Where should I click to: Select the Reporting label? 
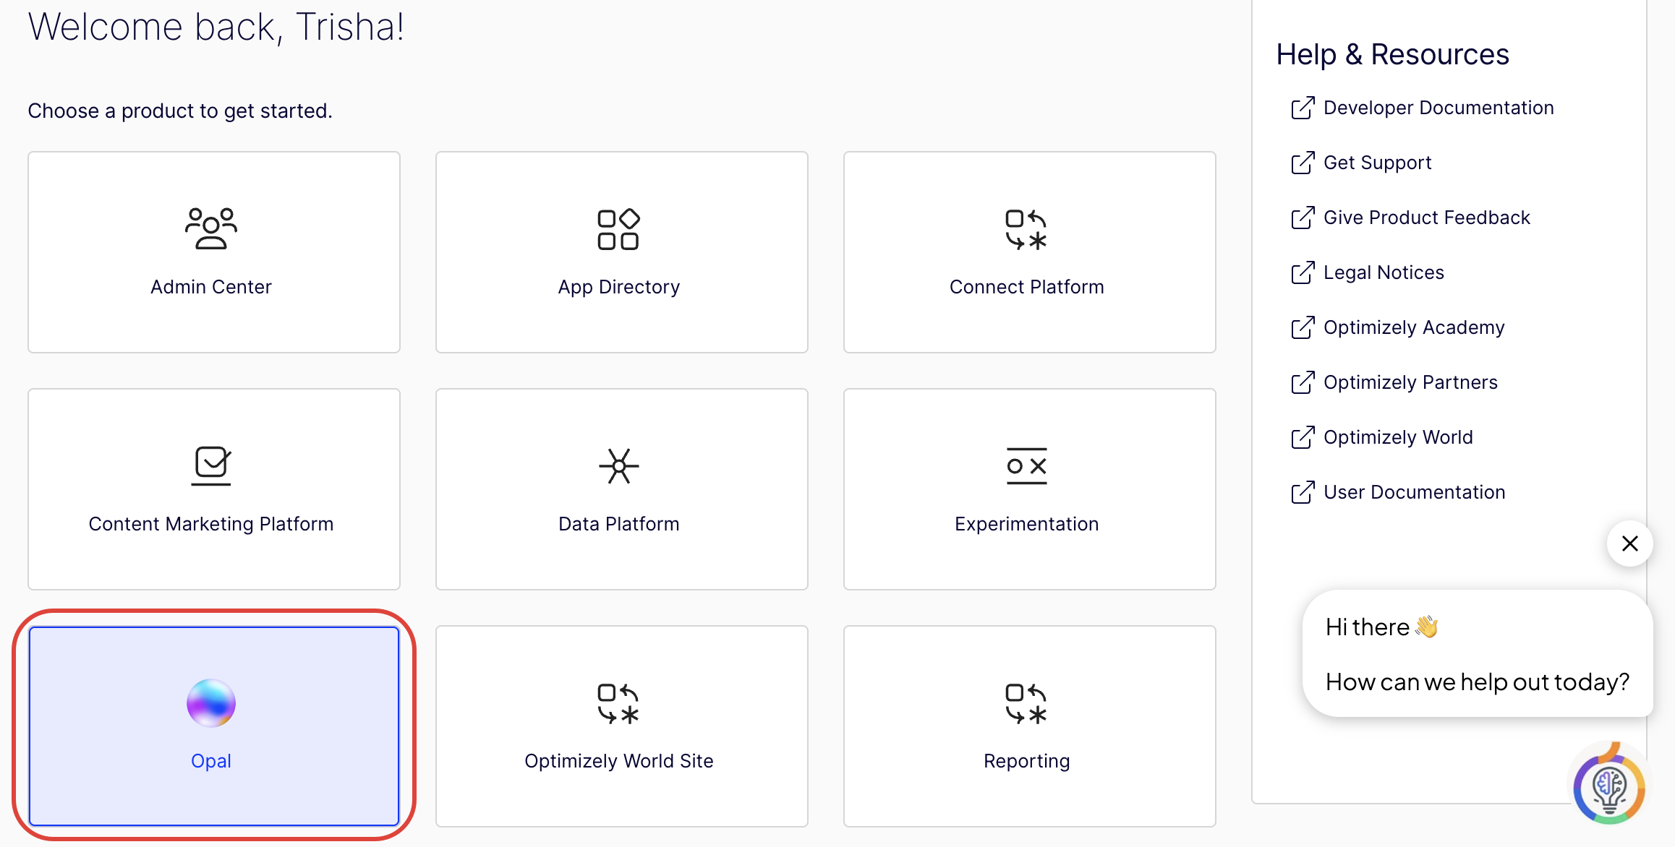point(1026,761)
